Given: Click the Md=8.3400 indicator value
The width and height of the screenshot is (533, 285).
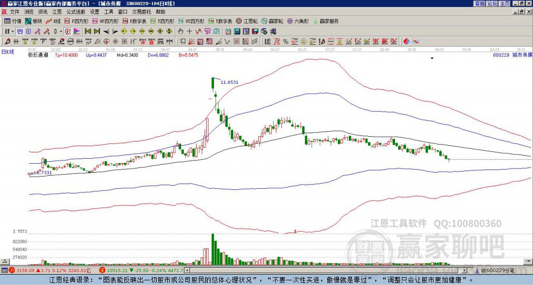Looking at the screenshot, I should 128,55.
